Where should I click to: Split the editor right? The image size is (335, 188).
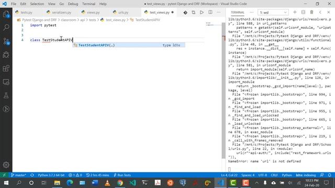210,13
